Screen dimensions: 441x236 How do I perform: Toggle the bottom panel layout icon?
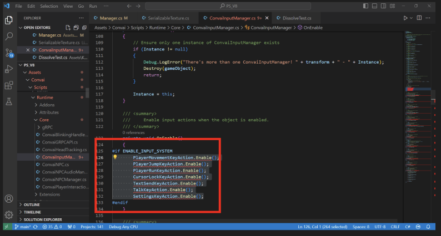point(374,6)
